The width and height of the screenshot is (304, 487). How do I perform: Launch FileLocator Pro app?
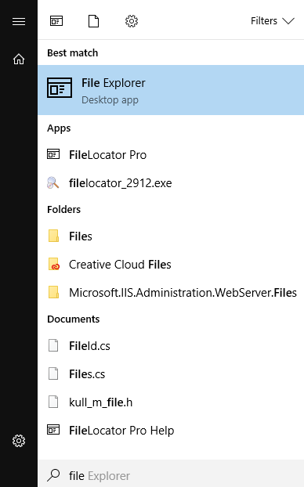(x=171, y=155)
